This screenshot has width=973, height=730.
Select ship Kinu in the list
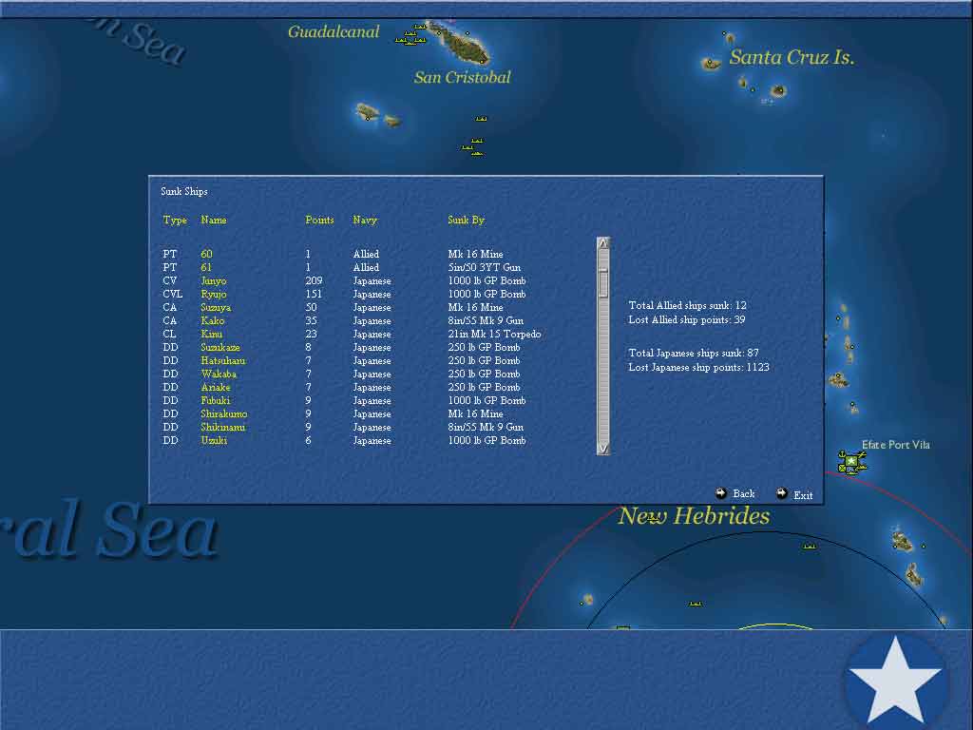pos(212,334)
